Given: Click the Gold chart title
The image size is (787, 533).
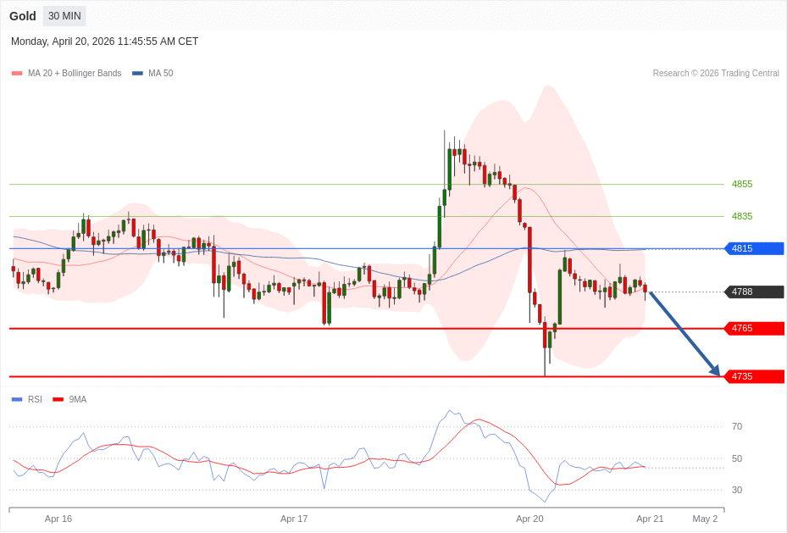Looking at the screenshot, I should (23, 16).
